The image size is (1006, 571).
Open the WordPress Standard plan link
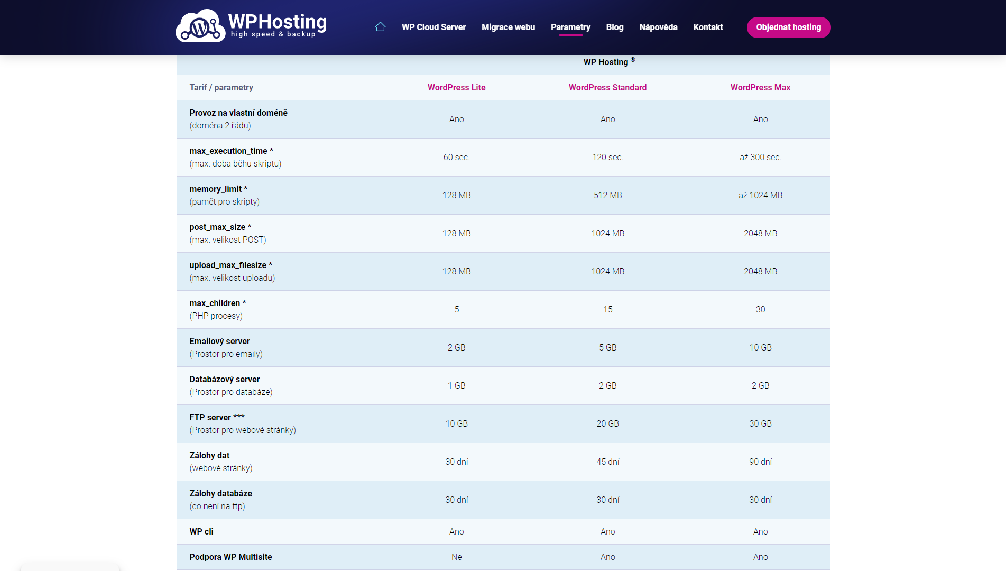pos(607,88)
